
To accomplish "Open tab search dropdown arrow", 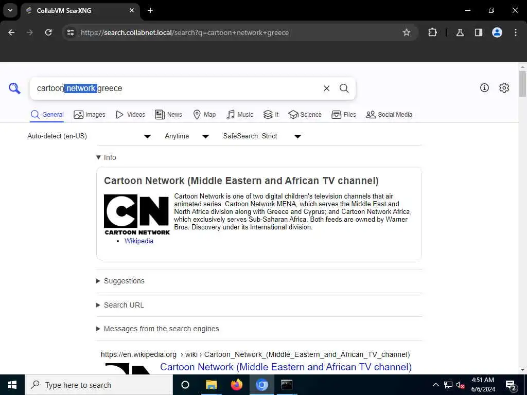I will (x=10, y=10).
